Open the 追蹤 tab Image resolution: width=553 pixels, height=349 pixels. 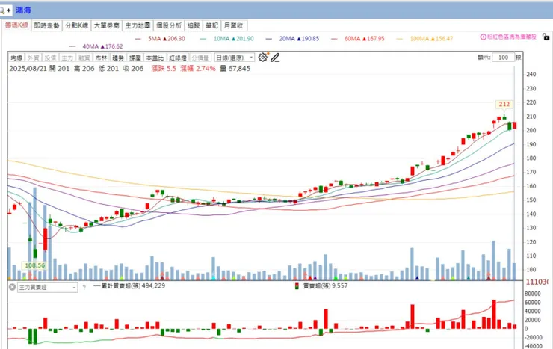click(194, 25)
